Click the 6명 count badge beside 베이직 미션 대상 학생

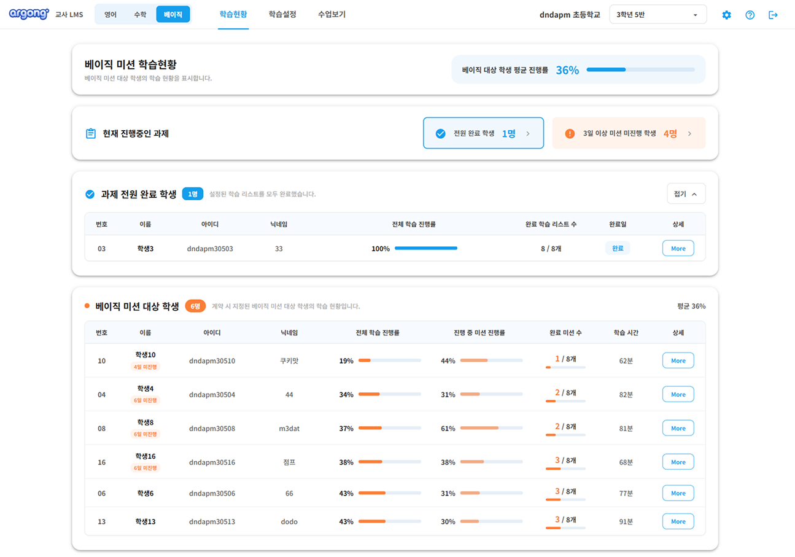195,306
